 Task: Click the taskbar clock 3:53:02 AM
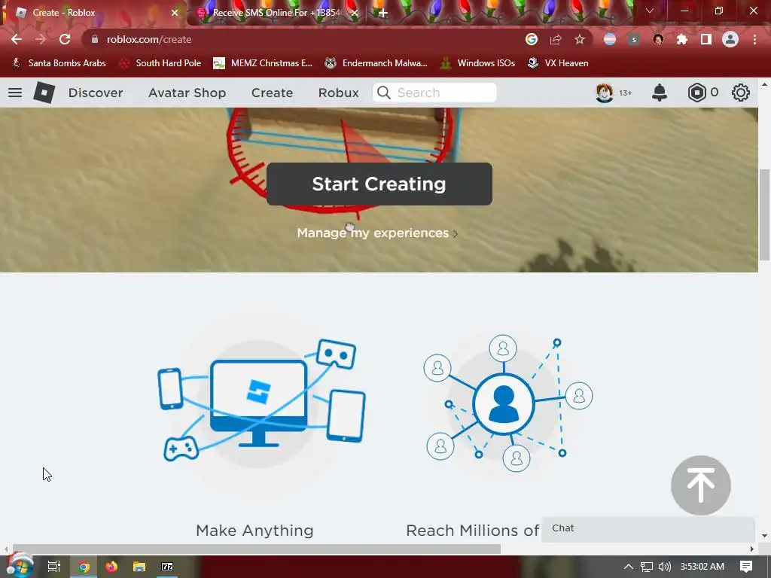click(x=702, y=567)
